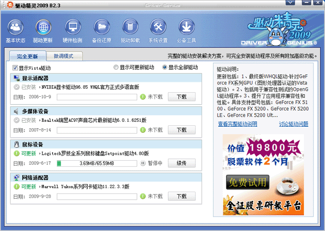Click 下载 button for Realtek AC97 driver
325x231 pixels.
pyautogui.click(x=181, y=130)
